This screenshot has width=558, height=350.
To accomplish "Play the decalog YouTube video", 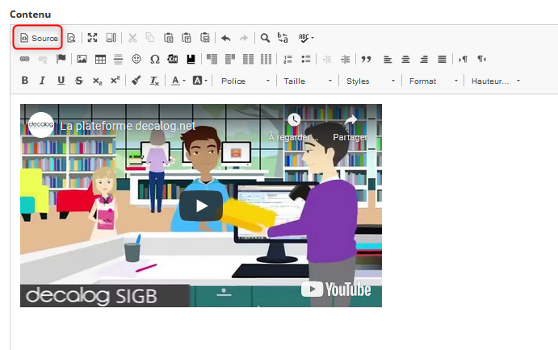I will click(200, 205).
